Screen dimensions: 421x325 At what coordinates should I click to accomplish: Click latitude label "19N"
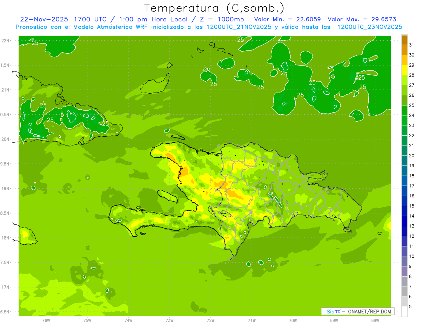point(5,189)
